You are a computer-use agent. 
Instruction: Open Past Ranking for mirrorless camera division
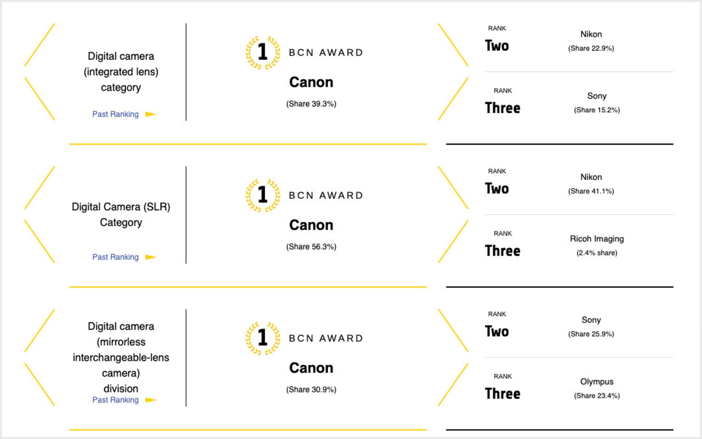pyautogui.click(x=115, y=400)
